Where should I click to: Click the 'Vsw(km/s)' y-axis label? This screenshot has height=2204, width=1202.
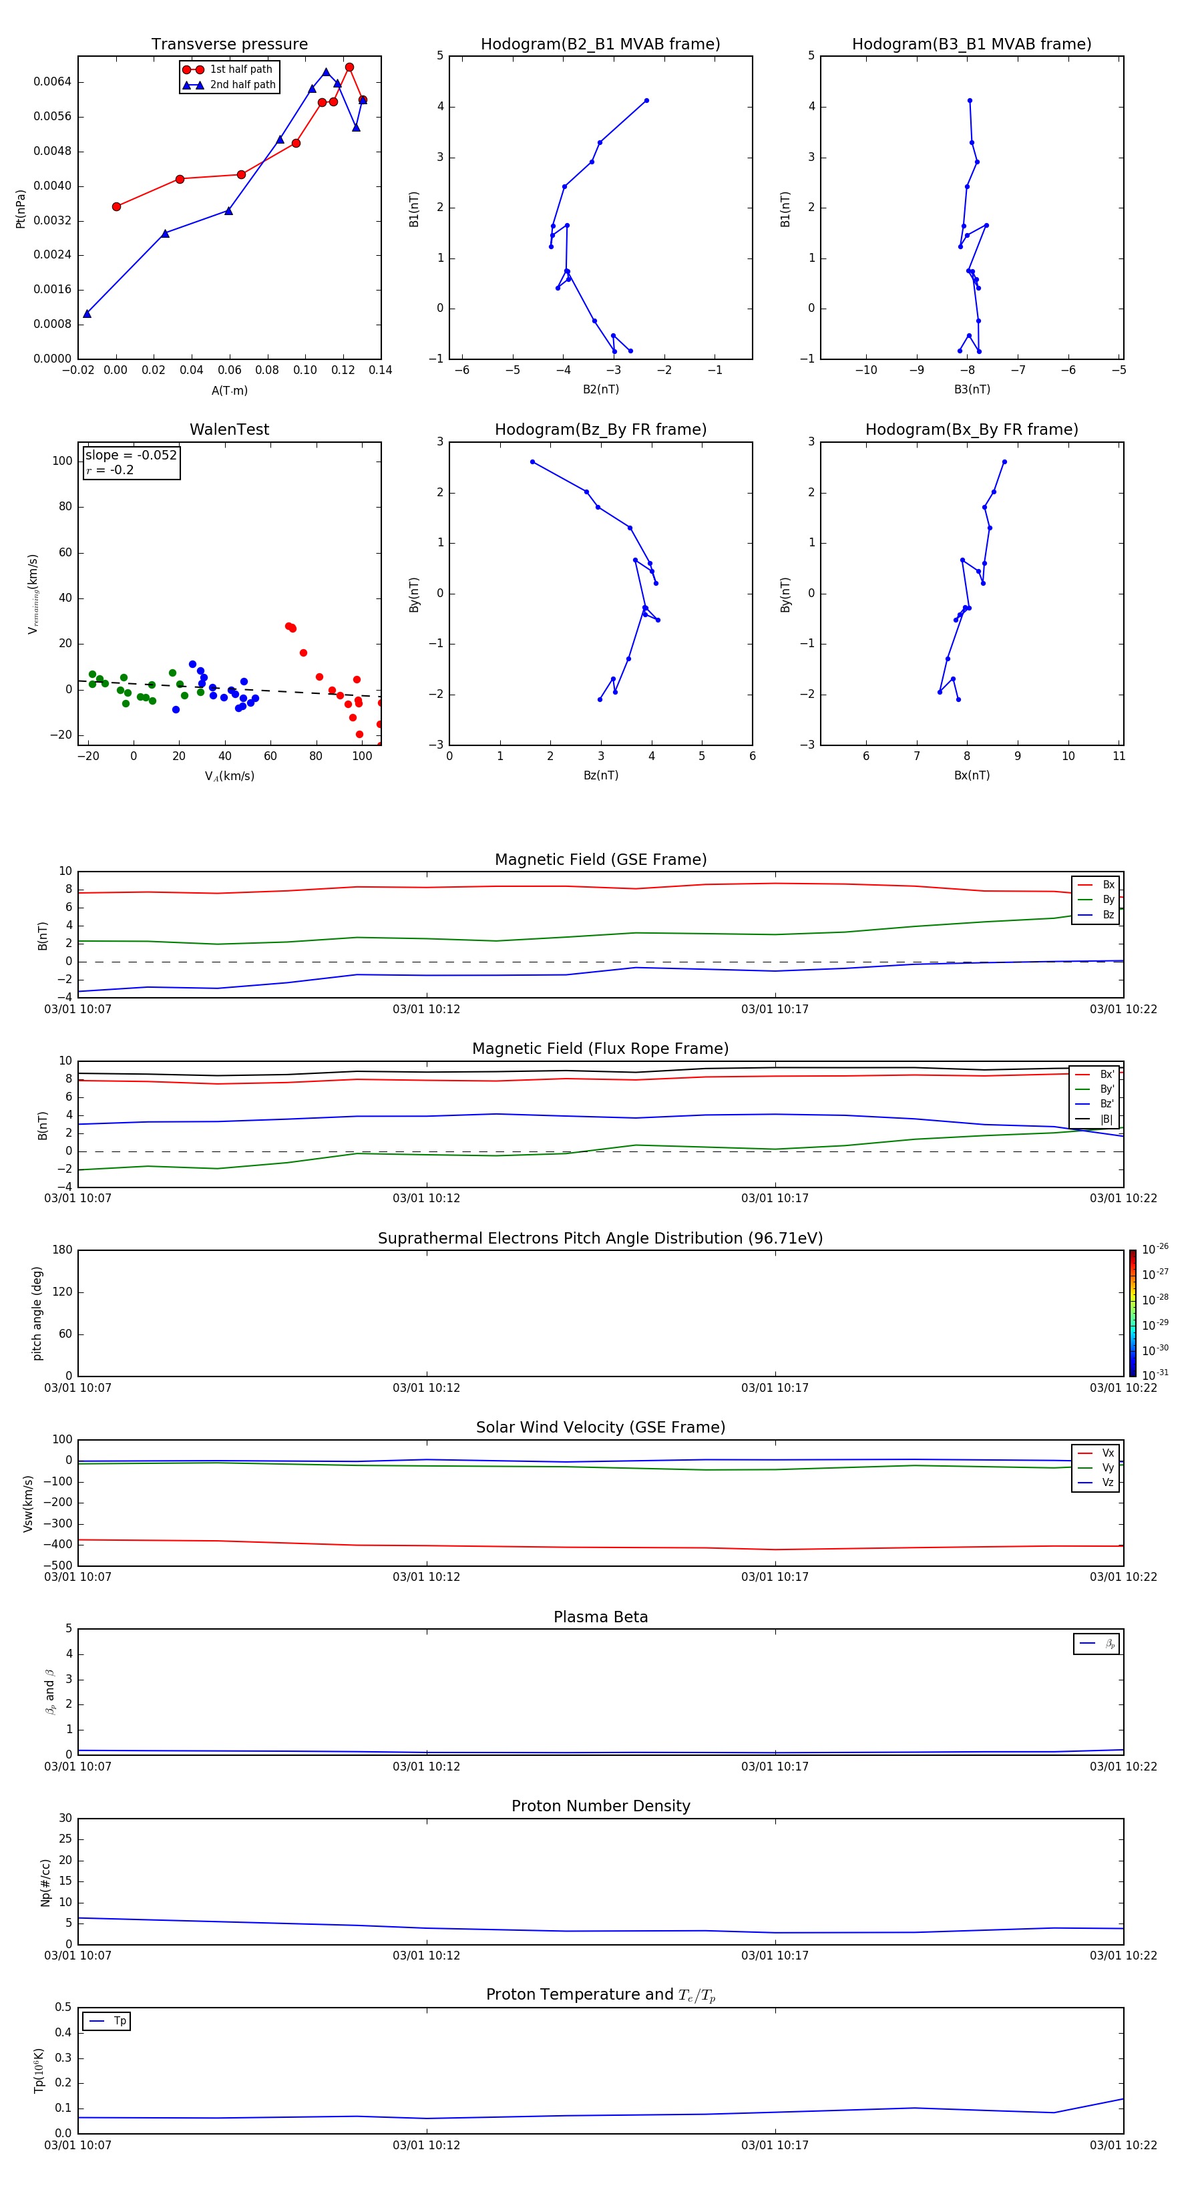27,1503
